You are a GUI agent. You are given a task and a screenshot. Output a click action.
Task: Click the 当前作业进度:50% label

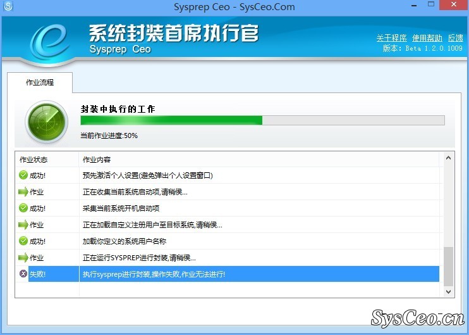click(109, 136)
